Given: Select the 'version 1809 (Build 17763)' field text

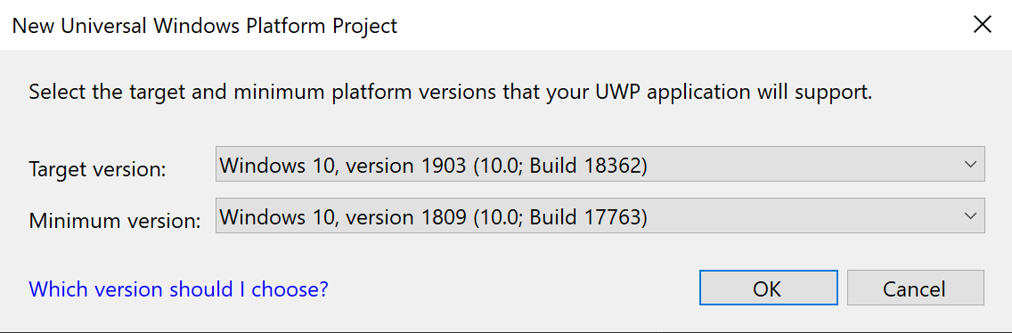Looking at the screenshot, I should [433, 217].
